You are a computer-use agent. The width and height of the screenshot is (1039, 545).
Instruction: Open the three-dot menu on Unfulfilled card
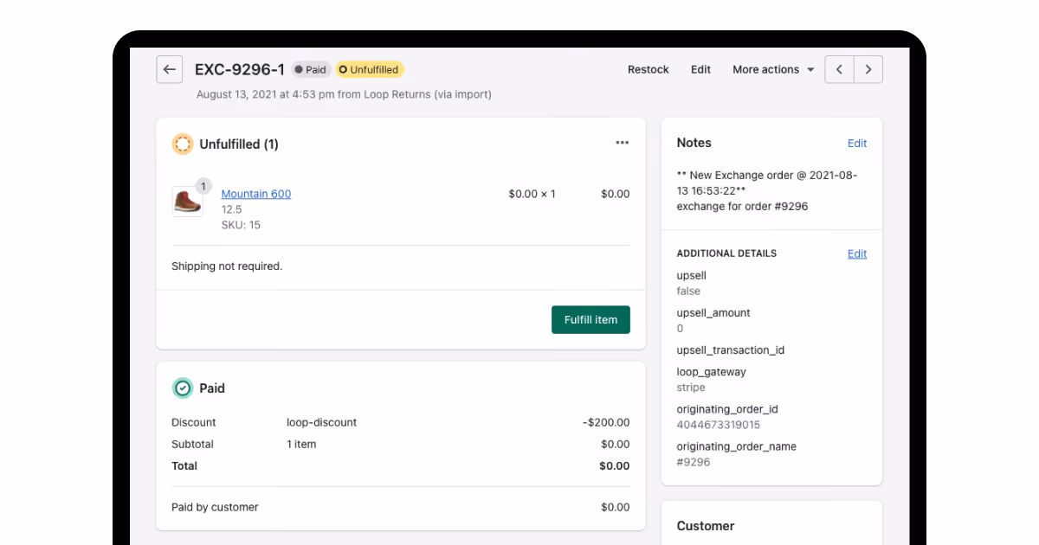[623, 143]
